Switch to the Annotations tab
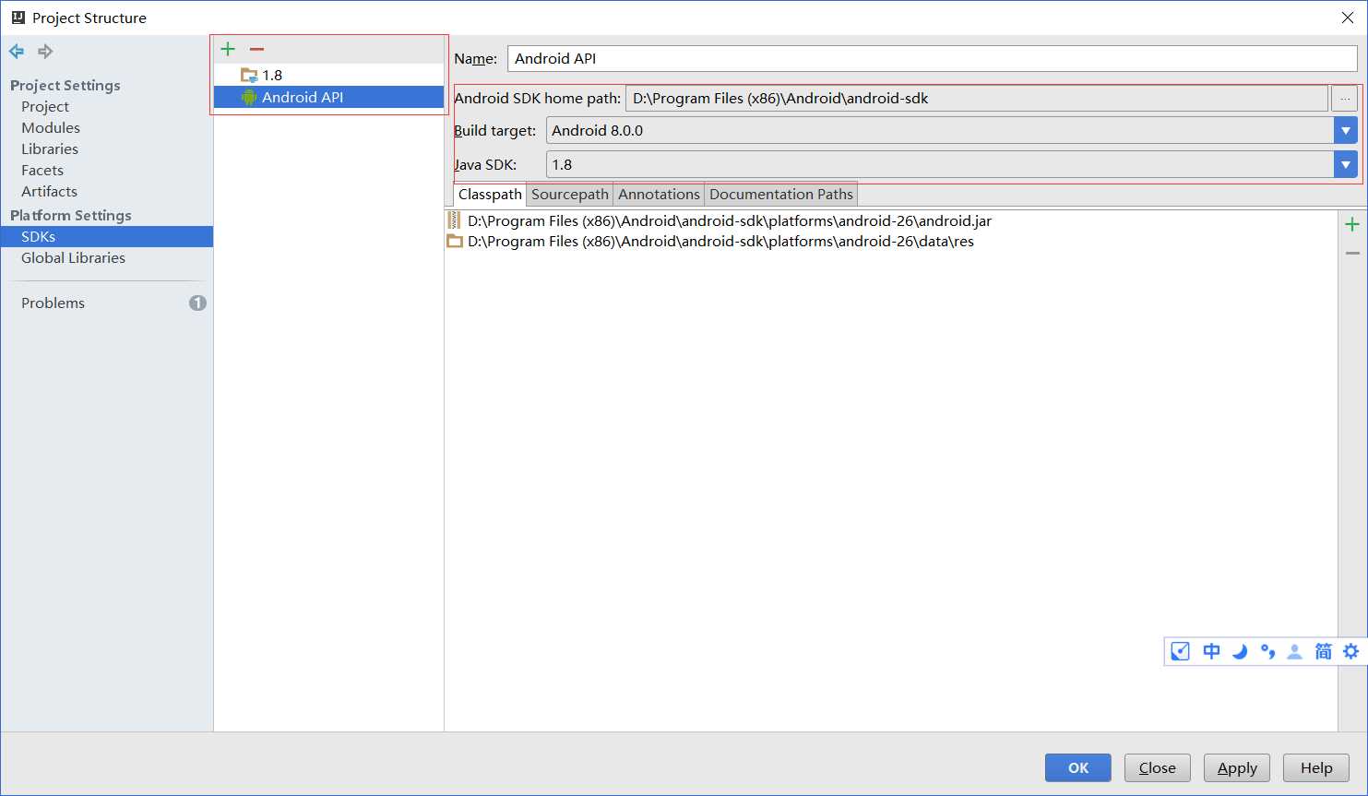The height and width of the screenshot is (796, 1368). pyautogui.click(x=659, y=194)
